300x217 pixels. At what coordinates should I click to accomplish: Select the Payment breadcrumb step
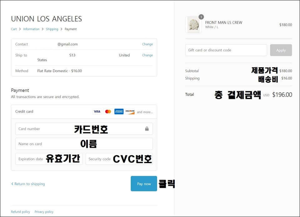click(71, 29)
